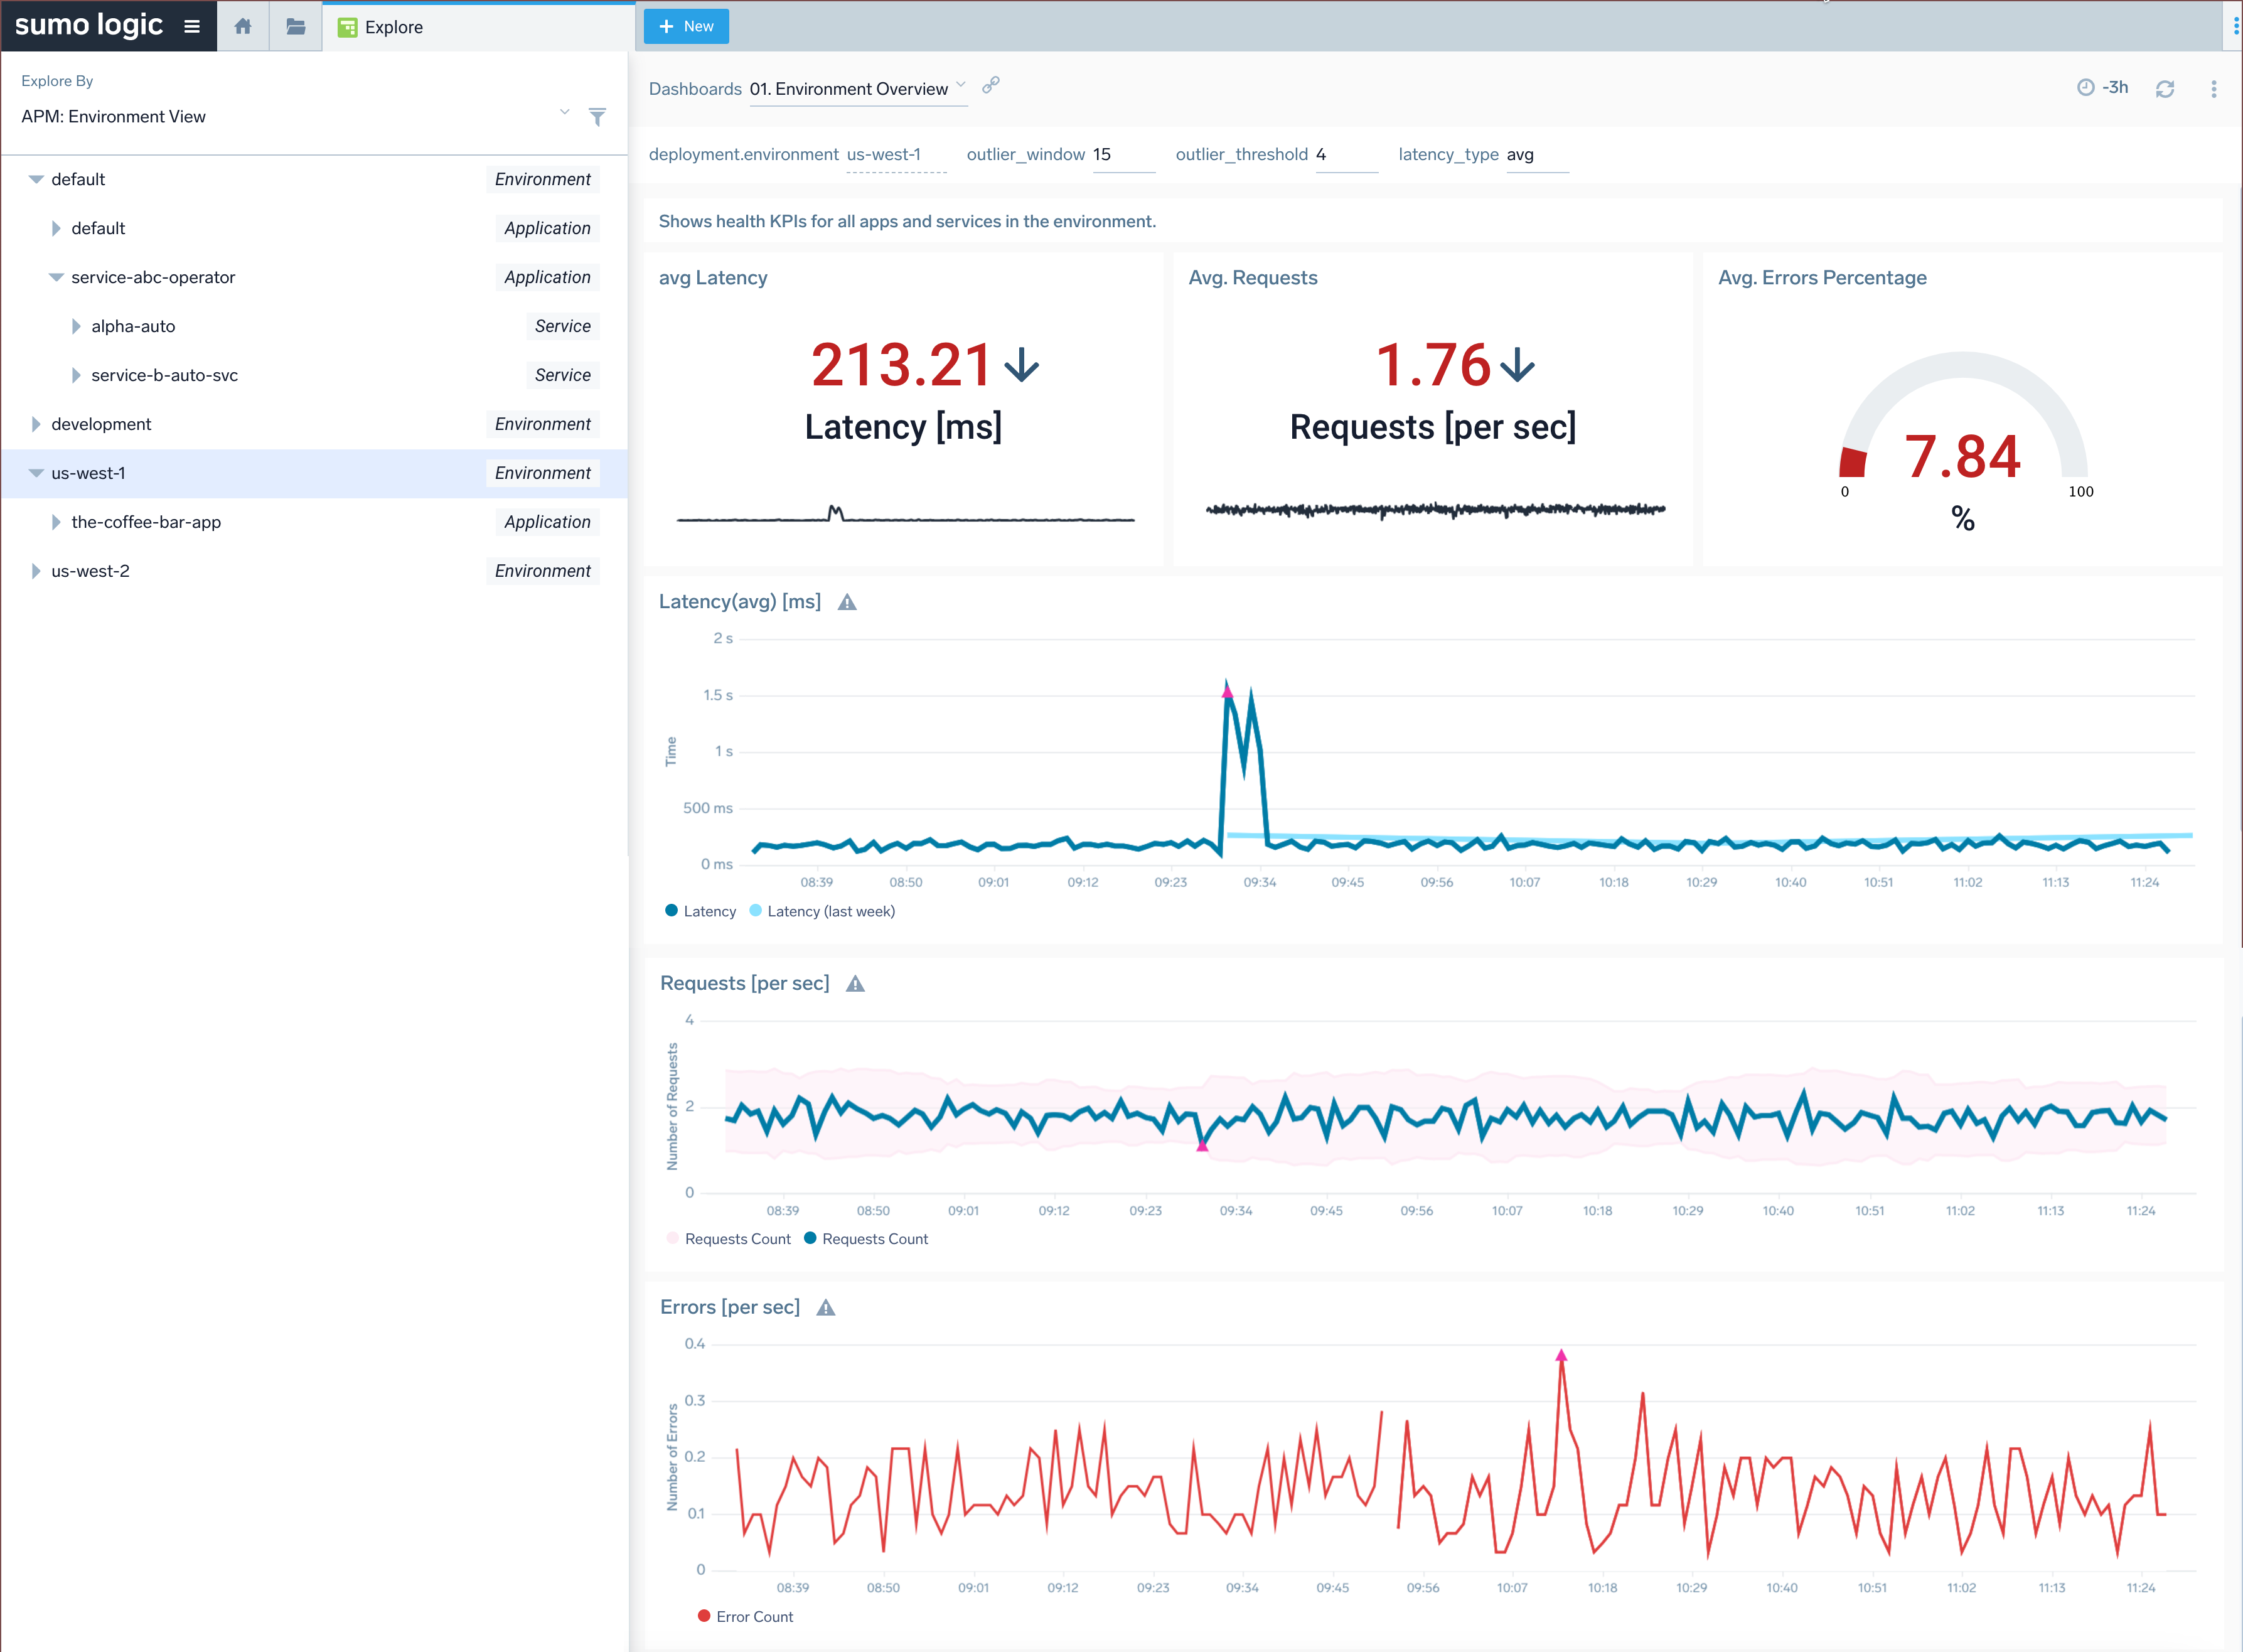Select alpha-auto in the tree

tap(133, 326)
